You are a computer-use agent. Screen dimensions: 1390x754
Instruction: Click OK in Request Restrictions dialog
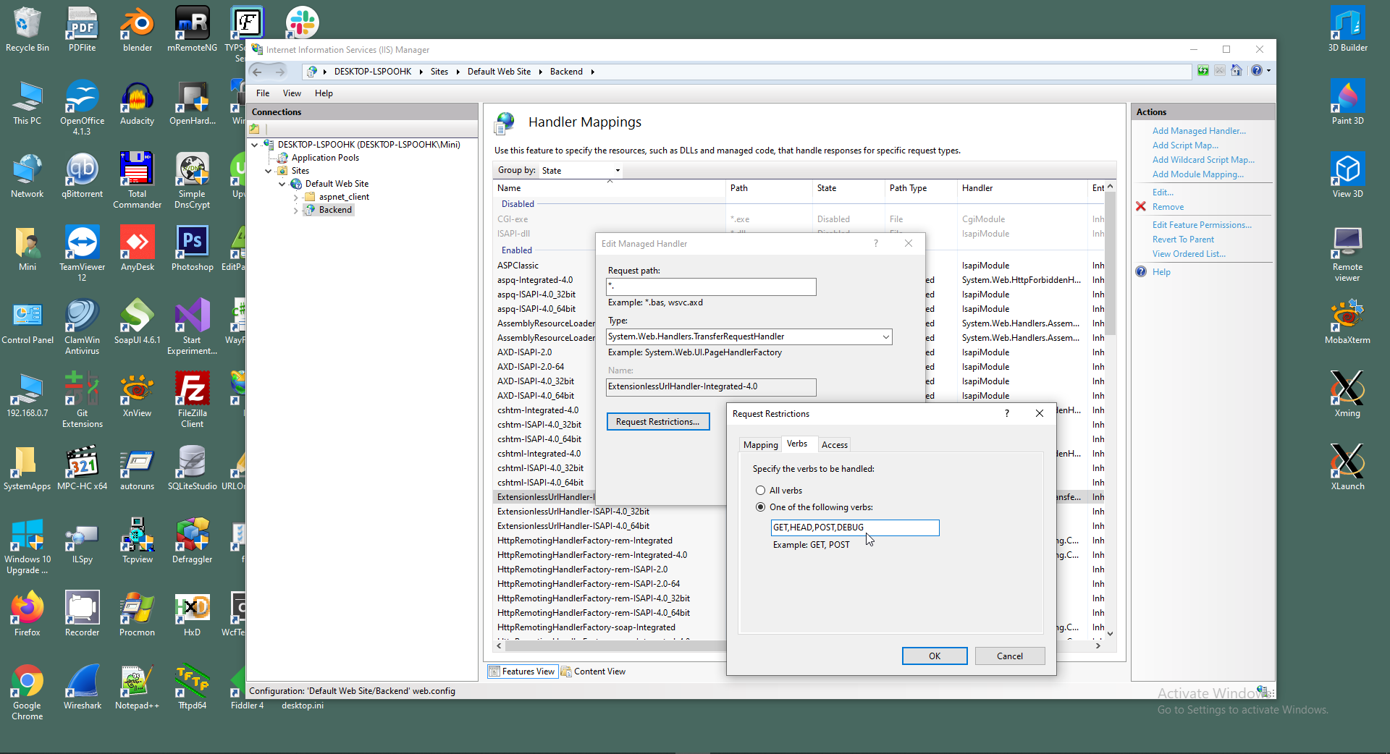coord(935,656)
